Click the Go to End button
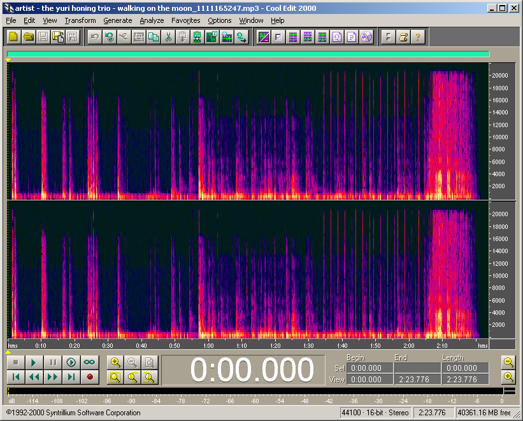Viewport: 523px width, 421px height. click(71, 376)
